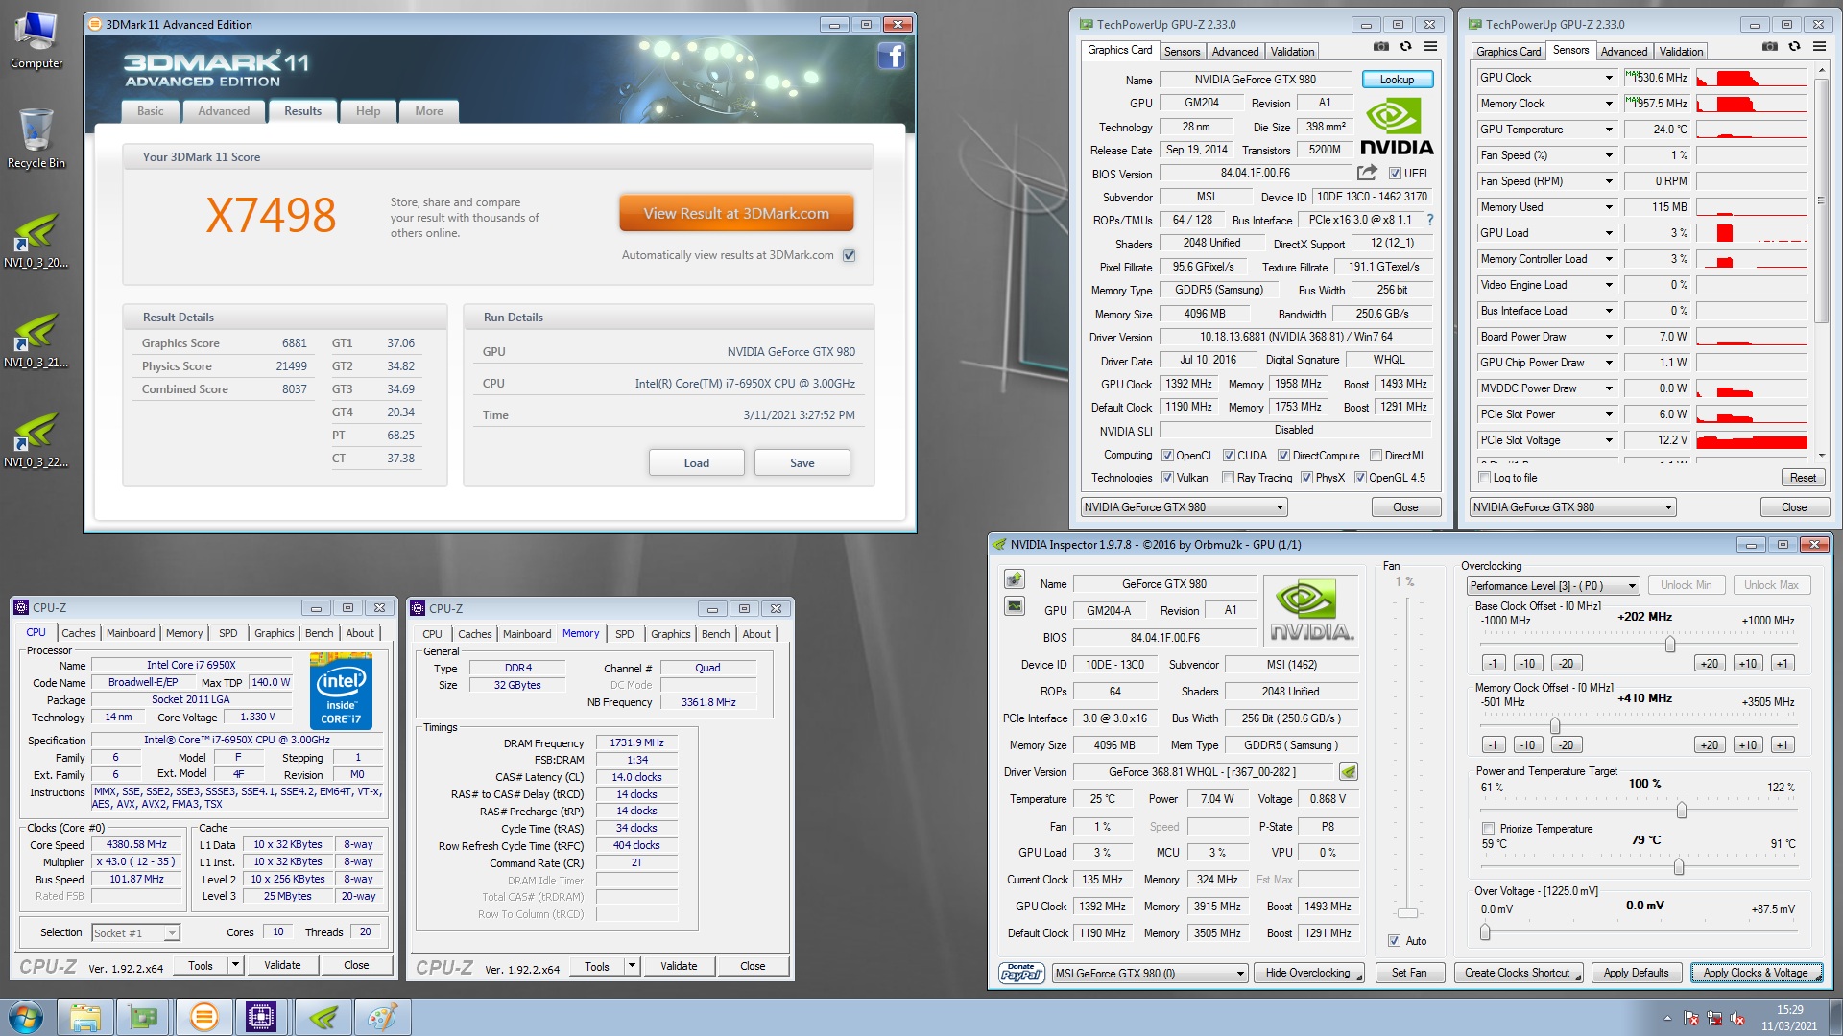
Task: Click the PayPal Donate button
Action: (x=1021, y=973)
